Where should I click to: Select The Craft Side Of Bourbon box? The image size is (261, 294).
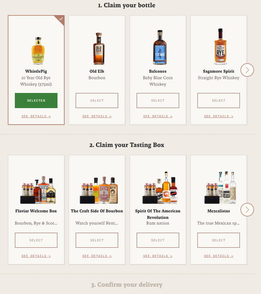pyautogui.click(x=97, y=240)
